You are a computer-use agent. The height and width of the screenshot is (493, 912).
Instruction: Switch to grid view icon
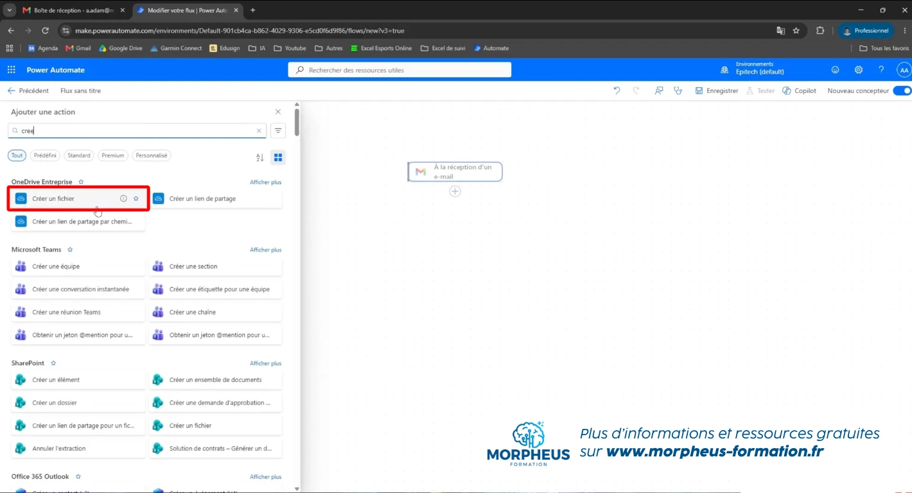(278, 157)
